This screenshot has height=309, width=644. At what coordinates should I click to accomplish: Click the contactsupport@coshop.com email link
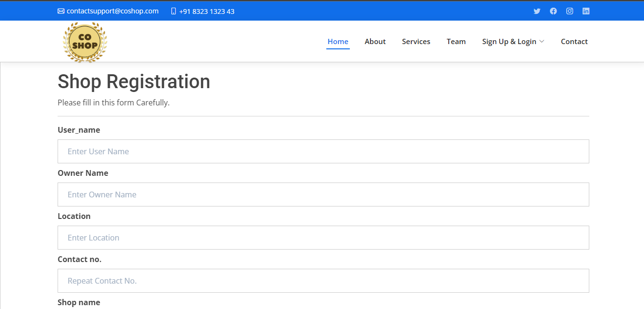coord(113,11)
